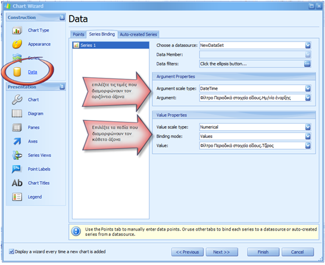This screenshot has width=325, height=265.
Task: Click the Chart wrench icon
Action: 17,99
